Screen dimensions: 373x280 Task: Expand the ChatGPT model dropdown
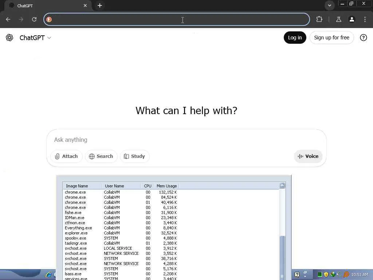pos(35,38)
